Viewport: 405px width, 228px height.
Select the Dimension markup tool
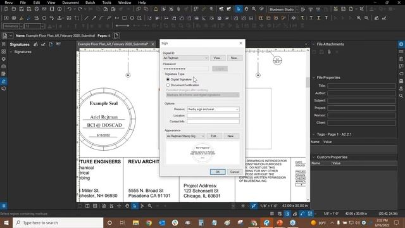[116, 18]
